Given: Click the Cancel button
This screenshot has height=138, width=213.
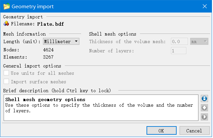Looking at the screenshot, I should [194, 130].
